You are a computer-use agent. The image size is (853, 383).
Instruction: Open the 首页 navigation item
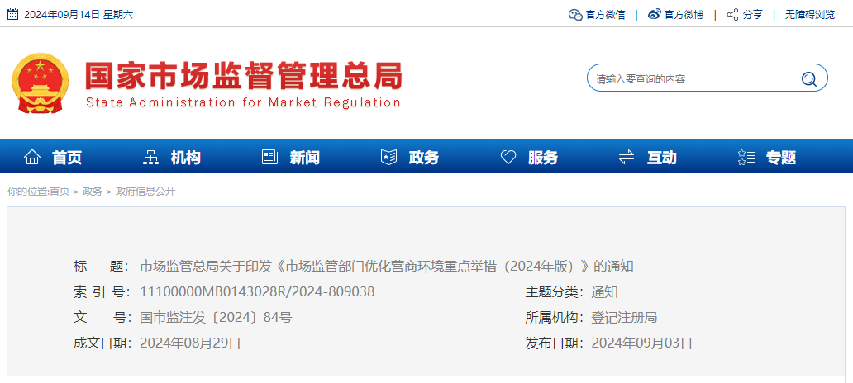[x=67, y=158]
